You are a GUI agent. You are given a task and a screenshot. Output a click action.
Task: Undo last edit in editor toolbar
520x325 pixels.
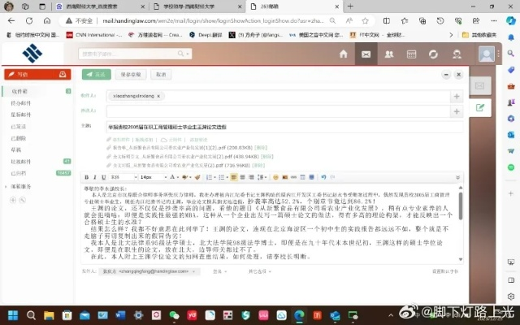point(323,177)
